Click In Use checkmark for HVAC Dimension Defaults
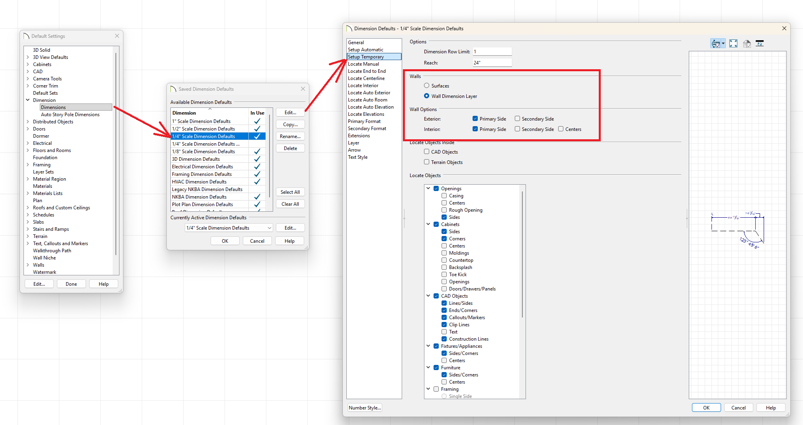 pyautogui.click(x=257, y=182)
